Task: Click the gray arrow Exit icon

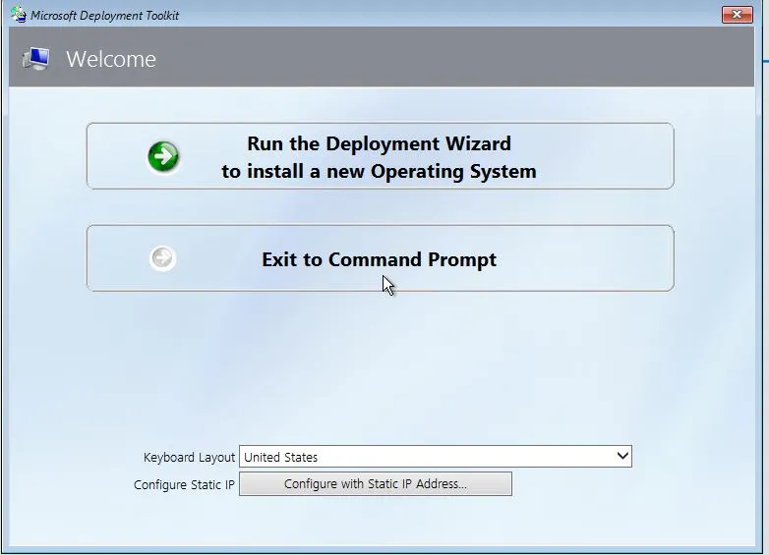Action: point(162,258)
